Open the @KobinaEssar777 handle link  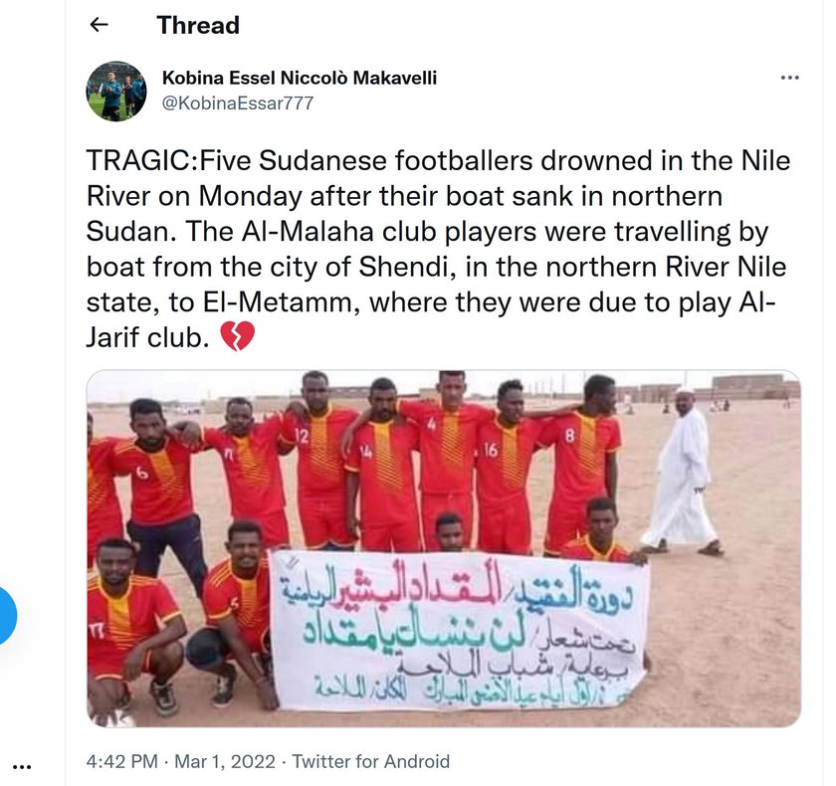[238, 102]
